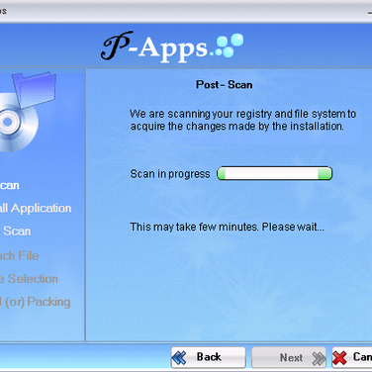Click the Scan in progress bar
The height and width of the screenshot is (372, 372).
(x=274, y=173)
